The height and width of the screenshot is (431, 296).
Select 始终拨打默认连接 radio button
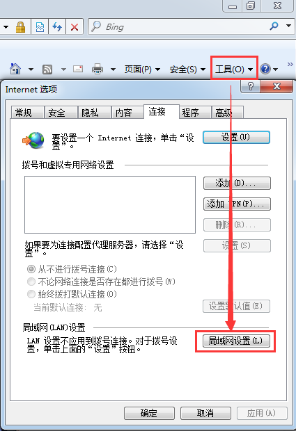31,294
